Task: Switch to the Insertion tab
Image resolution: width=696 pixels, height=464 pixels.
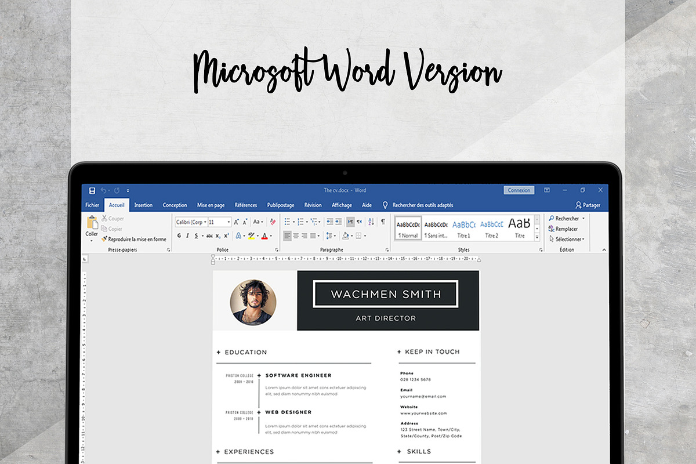Action: (x=143, y=205)
